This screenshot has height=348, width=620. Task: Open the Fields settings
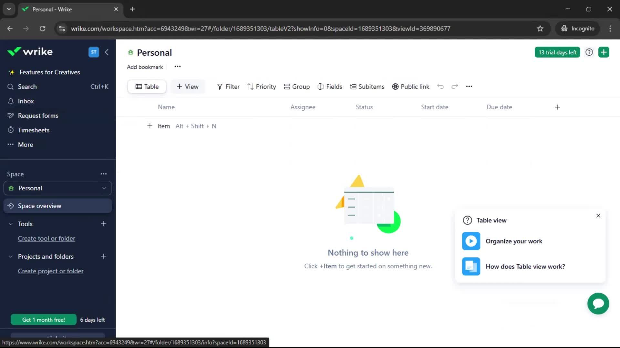[x=330, y=87]
